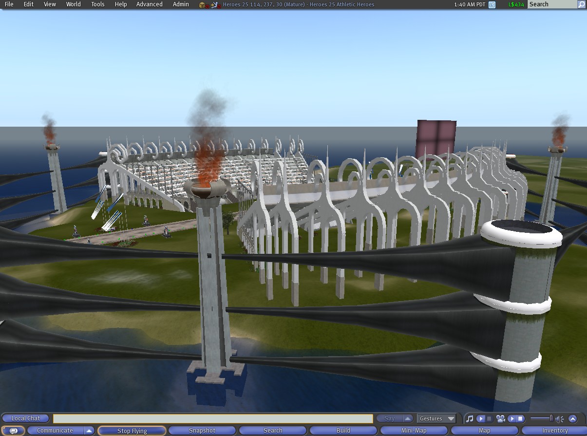Open the Search button in bottom toolbar
Screen dimensions: 587x436
pyautogui.click(x=273, y=431)
